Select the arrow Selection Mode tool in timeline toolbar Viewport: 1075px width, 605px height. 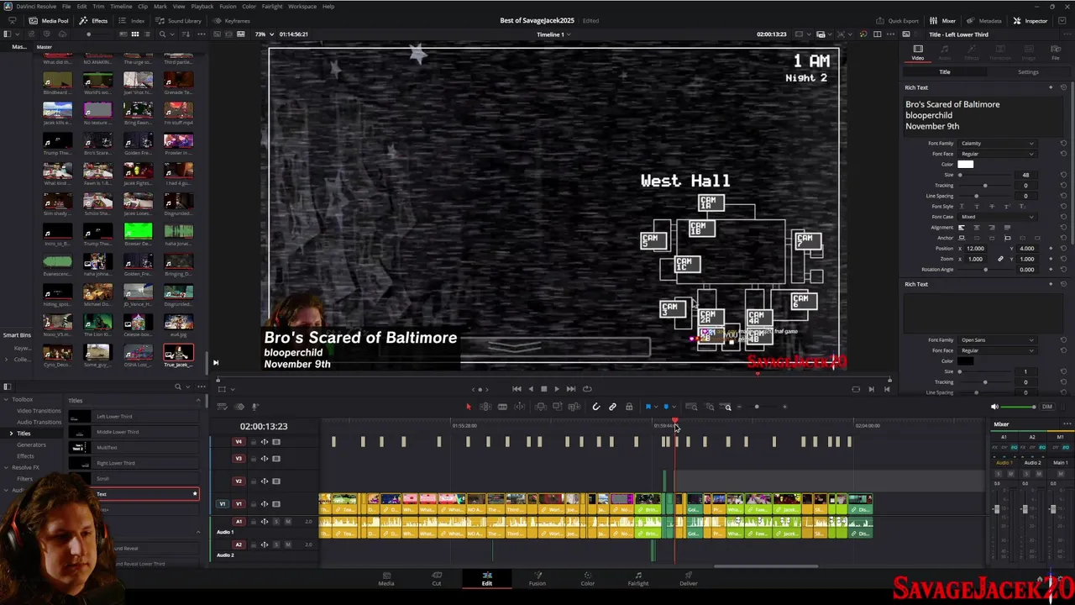(469, 407)
